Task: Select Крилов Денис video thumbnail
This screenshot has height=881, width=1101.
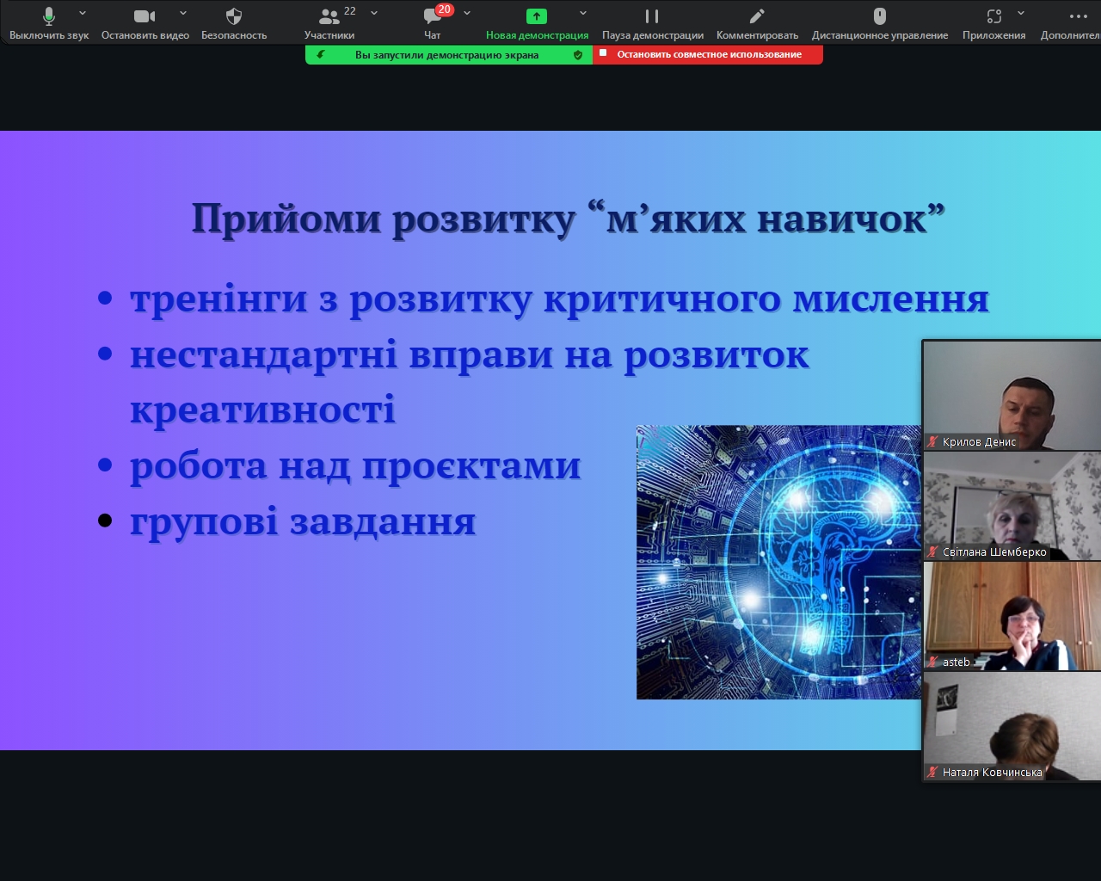Action: 1012,395
